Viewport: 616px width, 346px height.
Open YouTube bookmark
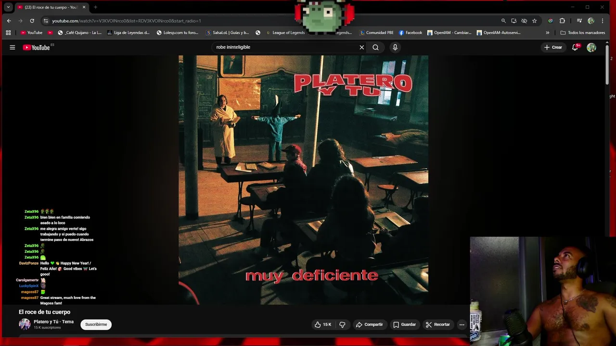[31, 33]
